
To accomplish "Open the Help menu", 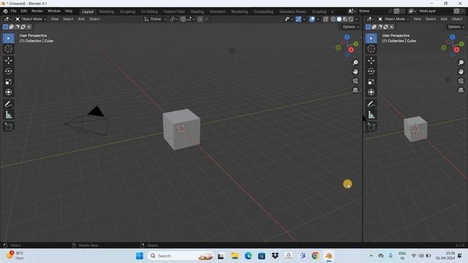I will click(69, 11).
